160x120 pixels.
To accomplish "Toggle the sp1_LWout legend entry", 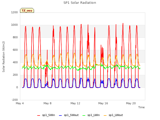I will pos(113,115).
